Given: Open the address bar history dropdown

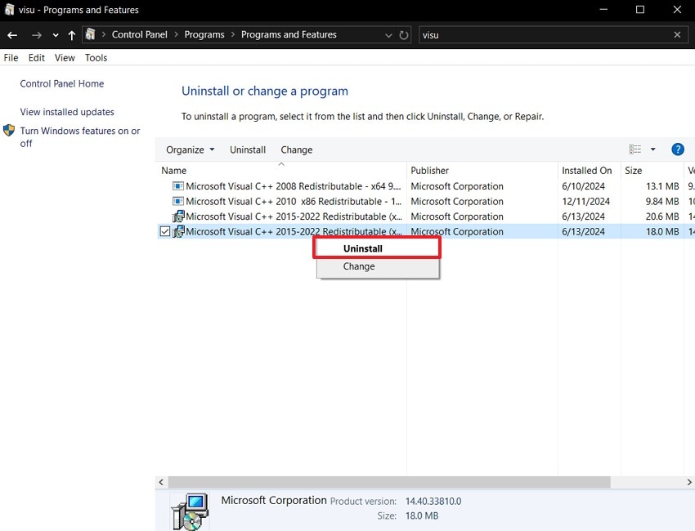Looking at the screenshot, I should (x=388, y=35).
